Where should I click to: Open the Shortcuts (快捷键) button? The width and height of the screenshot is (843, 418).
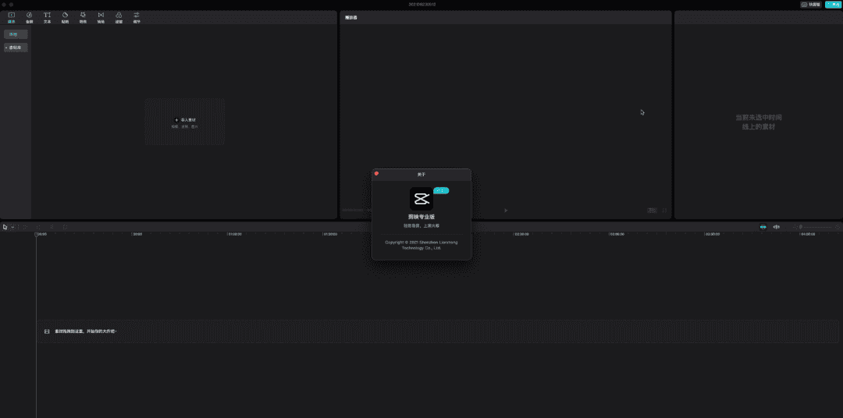click(811, 4)
